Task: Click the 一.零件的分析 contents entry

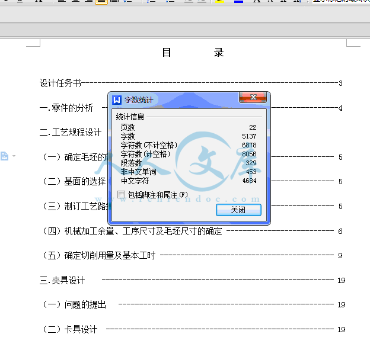Action: click(x=66, y=108)
